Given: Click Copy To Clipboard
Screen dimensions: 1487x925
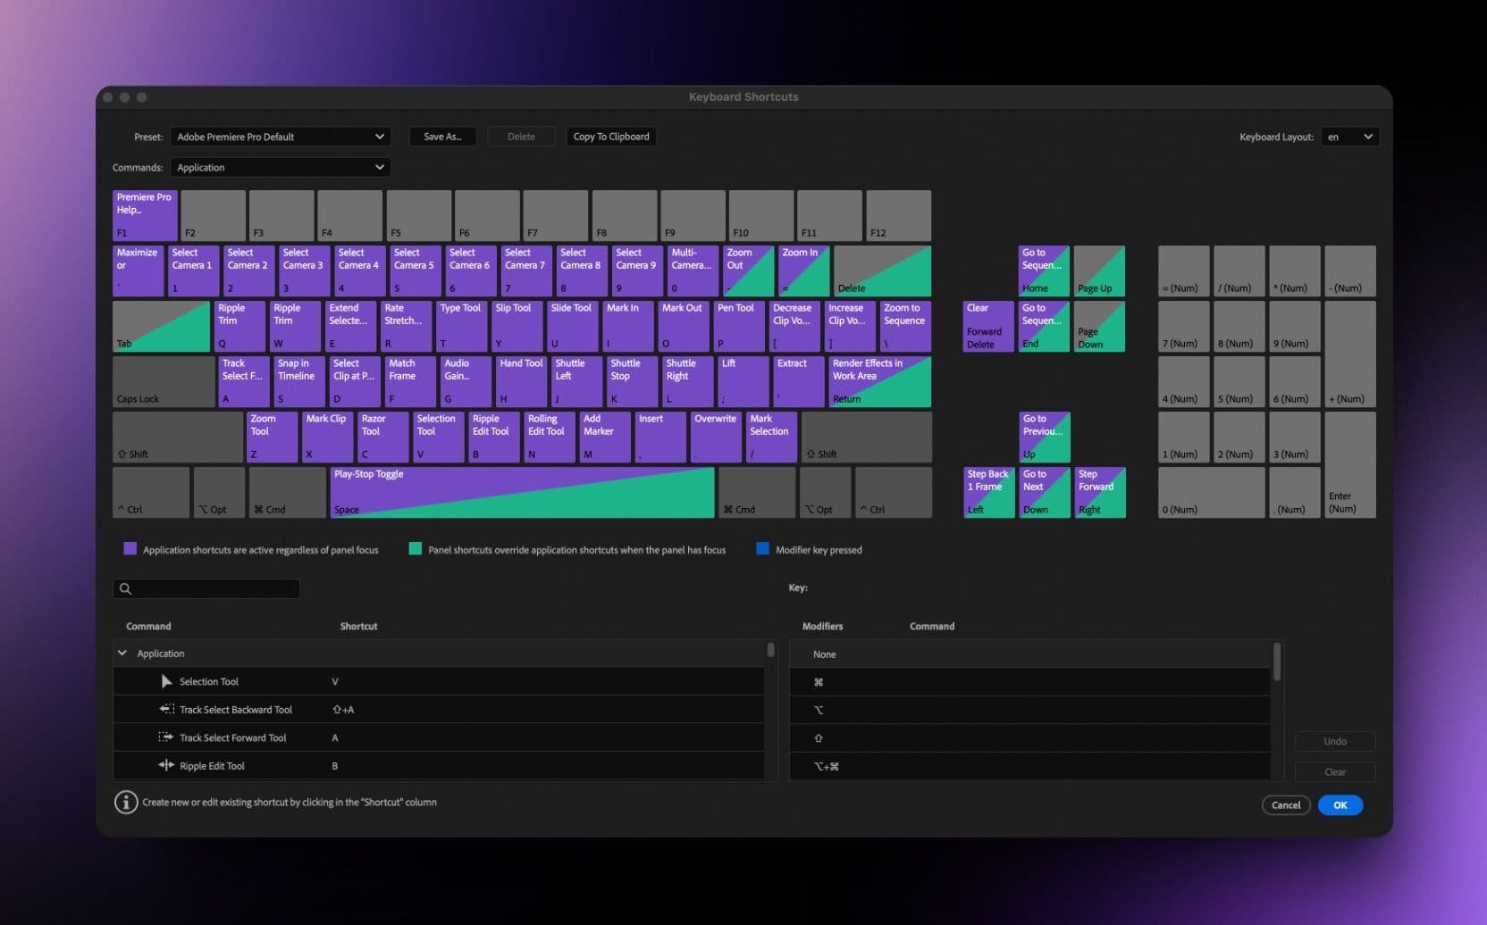Looking at the screenshot, I should [611, 137].
